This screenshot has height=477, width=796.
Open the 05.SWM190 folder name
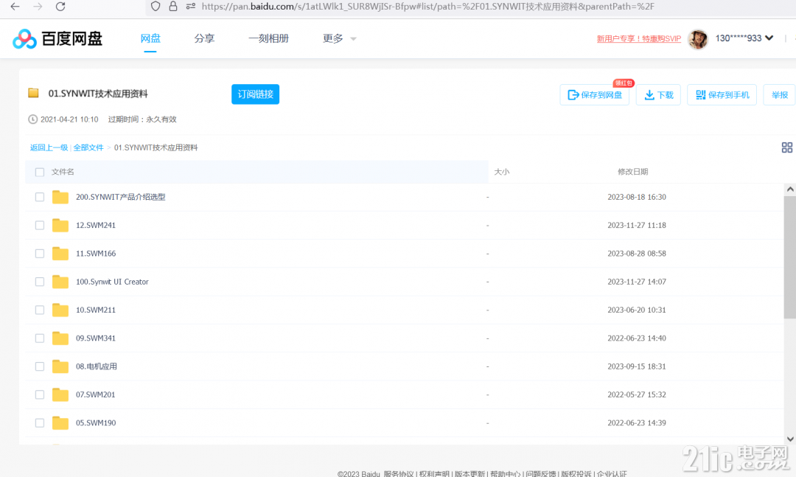(x=95, y=422)
